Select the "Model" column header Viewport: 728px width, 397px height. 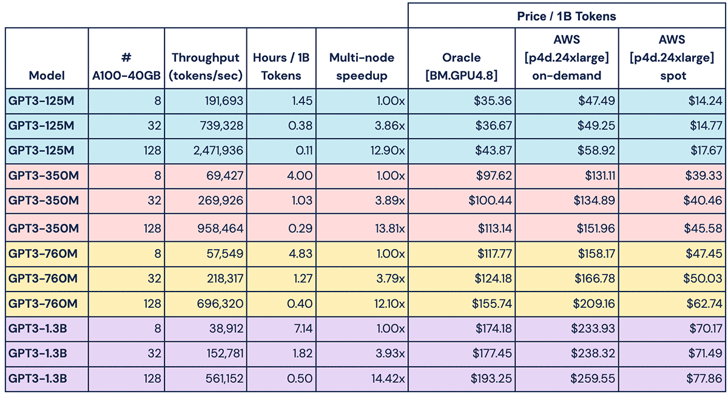click(x=47, y=76)
